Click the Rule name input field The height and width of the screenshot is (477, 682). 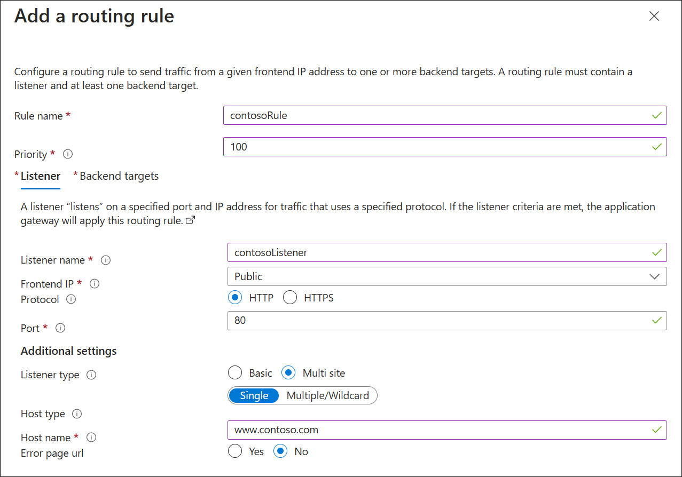(445, 115)
